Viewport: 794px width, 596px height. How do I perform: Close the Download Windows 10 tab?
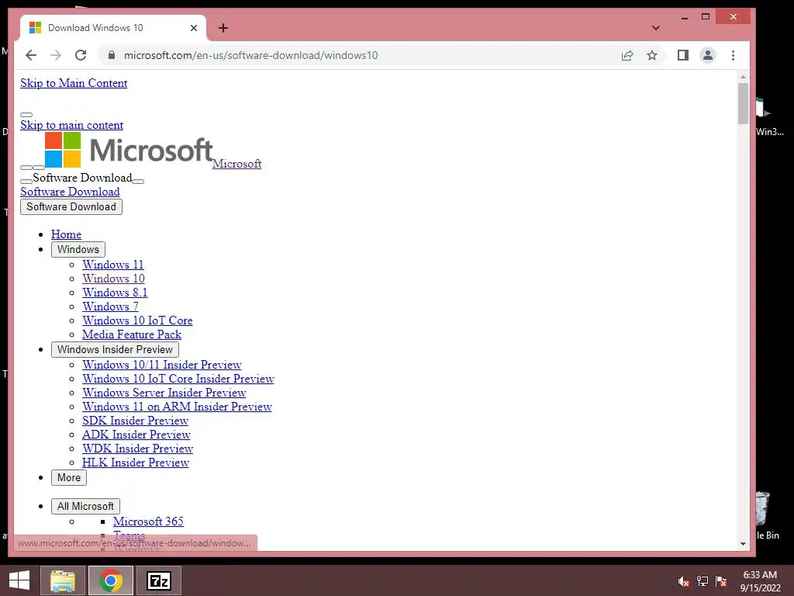[x=193, y=28]
